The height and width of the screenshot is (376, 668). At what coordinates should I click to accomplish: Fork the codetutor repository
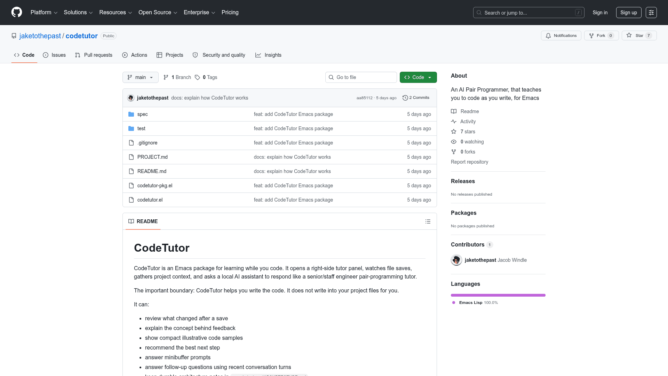(x=601, y=36)
